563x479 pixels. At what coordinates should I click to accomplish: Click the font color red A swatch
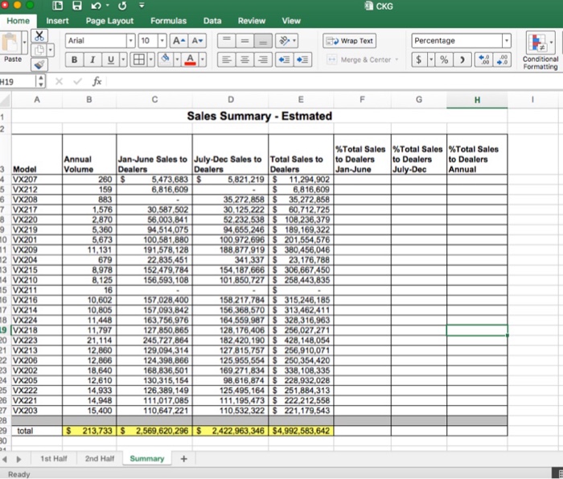pyautogui.click(x=189, y=60)
